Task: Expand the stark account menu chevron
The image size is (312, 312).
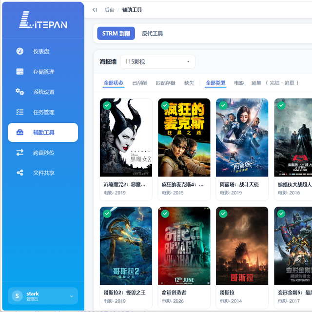Action: (72, 296)
